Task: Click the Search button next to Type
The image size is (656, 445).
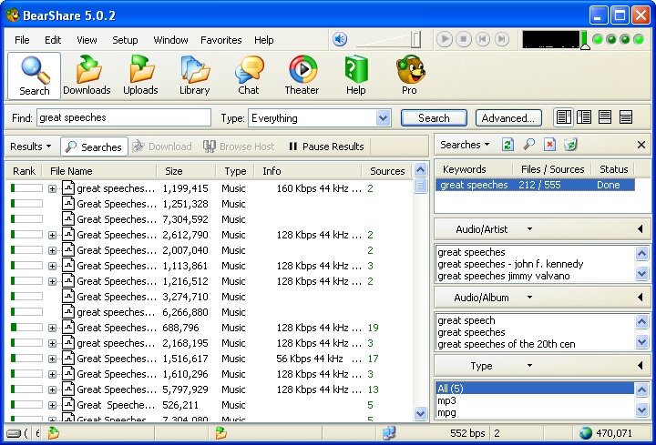Action: (434, 118)
